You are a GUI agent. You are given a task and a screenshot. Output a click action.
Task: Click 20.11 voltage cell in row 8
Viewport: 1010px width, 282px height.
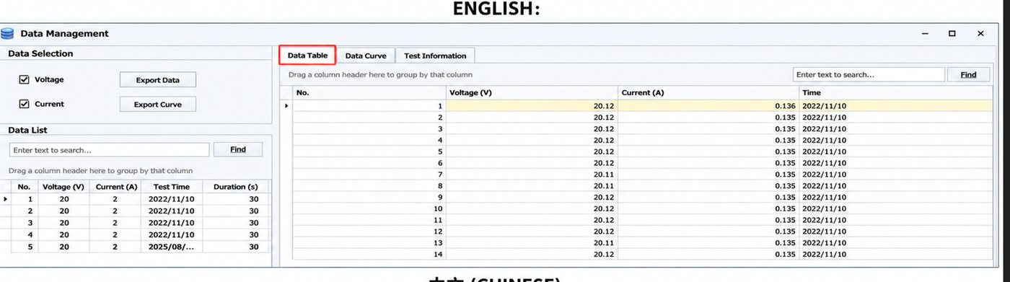tap(532, 185)
